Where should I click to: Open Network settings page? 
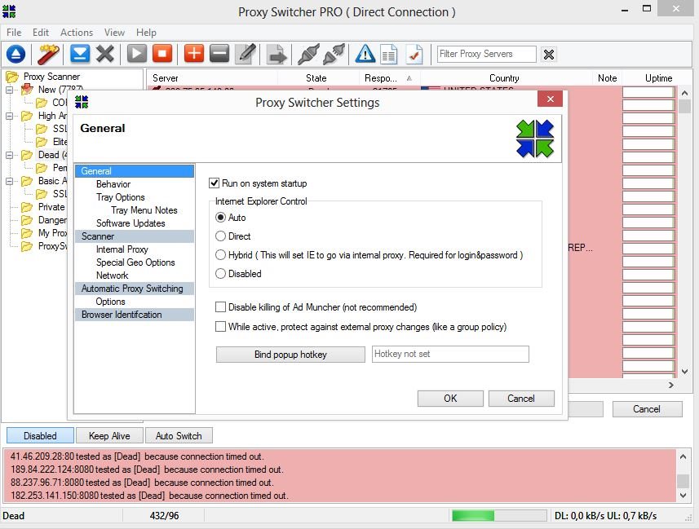113,276
